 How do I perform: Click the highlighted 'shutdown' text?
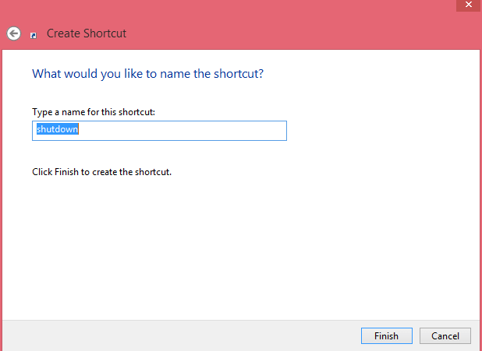(58, 129)
